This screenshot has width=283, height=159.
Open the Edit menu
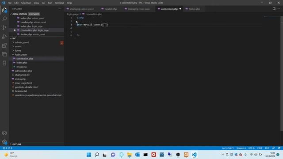coord(16,3)
